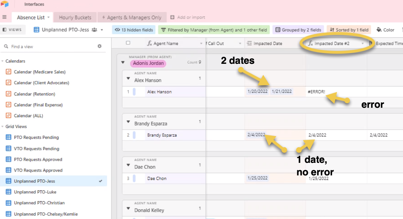The height and width of the screenshot is (219, 403).
Task: Click the color bar on row 2
Action: (134, 135)
